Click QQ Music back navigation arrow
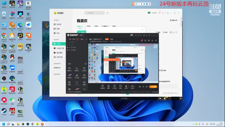 coord(77,13)
